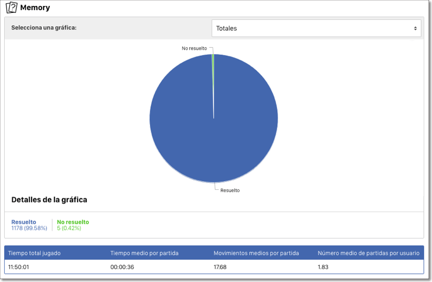Click the Memory section title
The height and width of the screenshot is (282, 432).
(35, 8)
